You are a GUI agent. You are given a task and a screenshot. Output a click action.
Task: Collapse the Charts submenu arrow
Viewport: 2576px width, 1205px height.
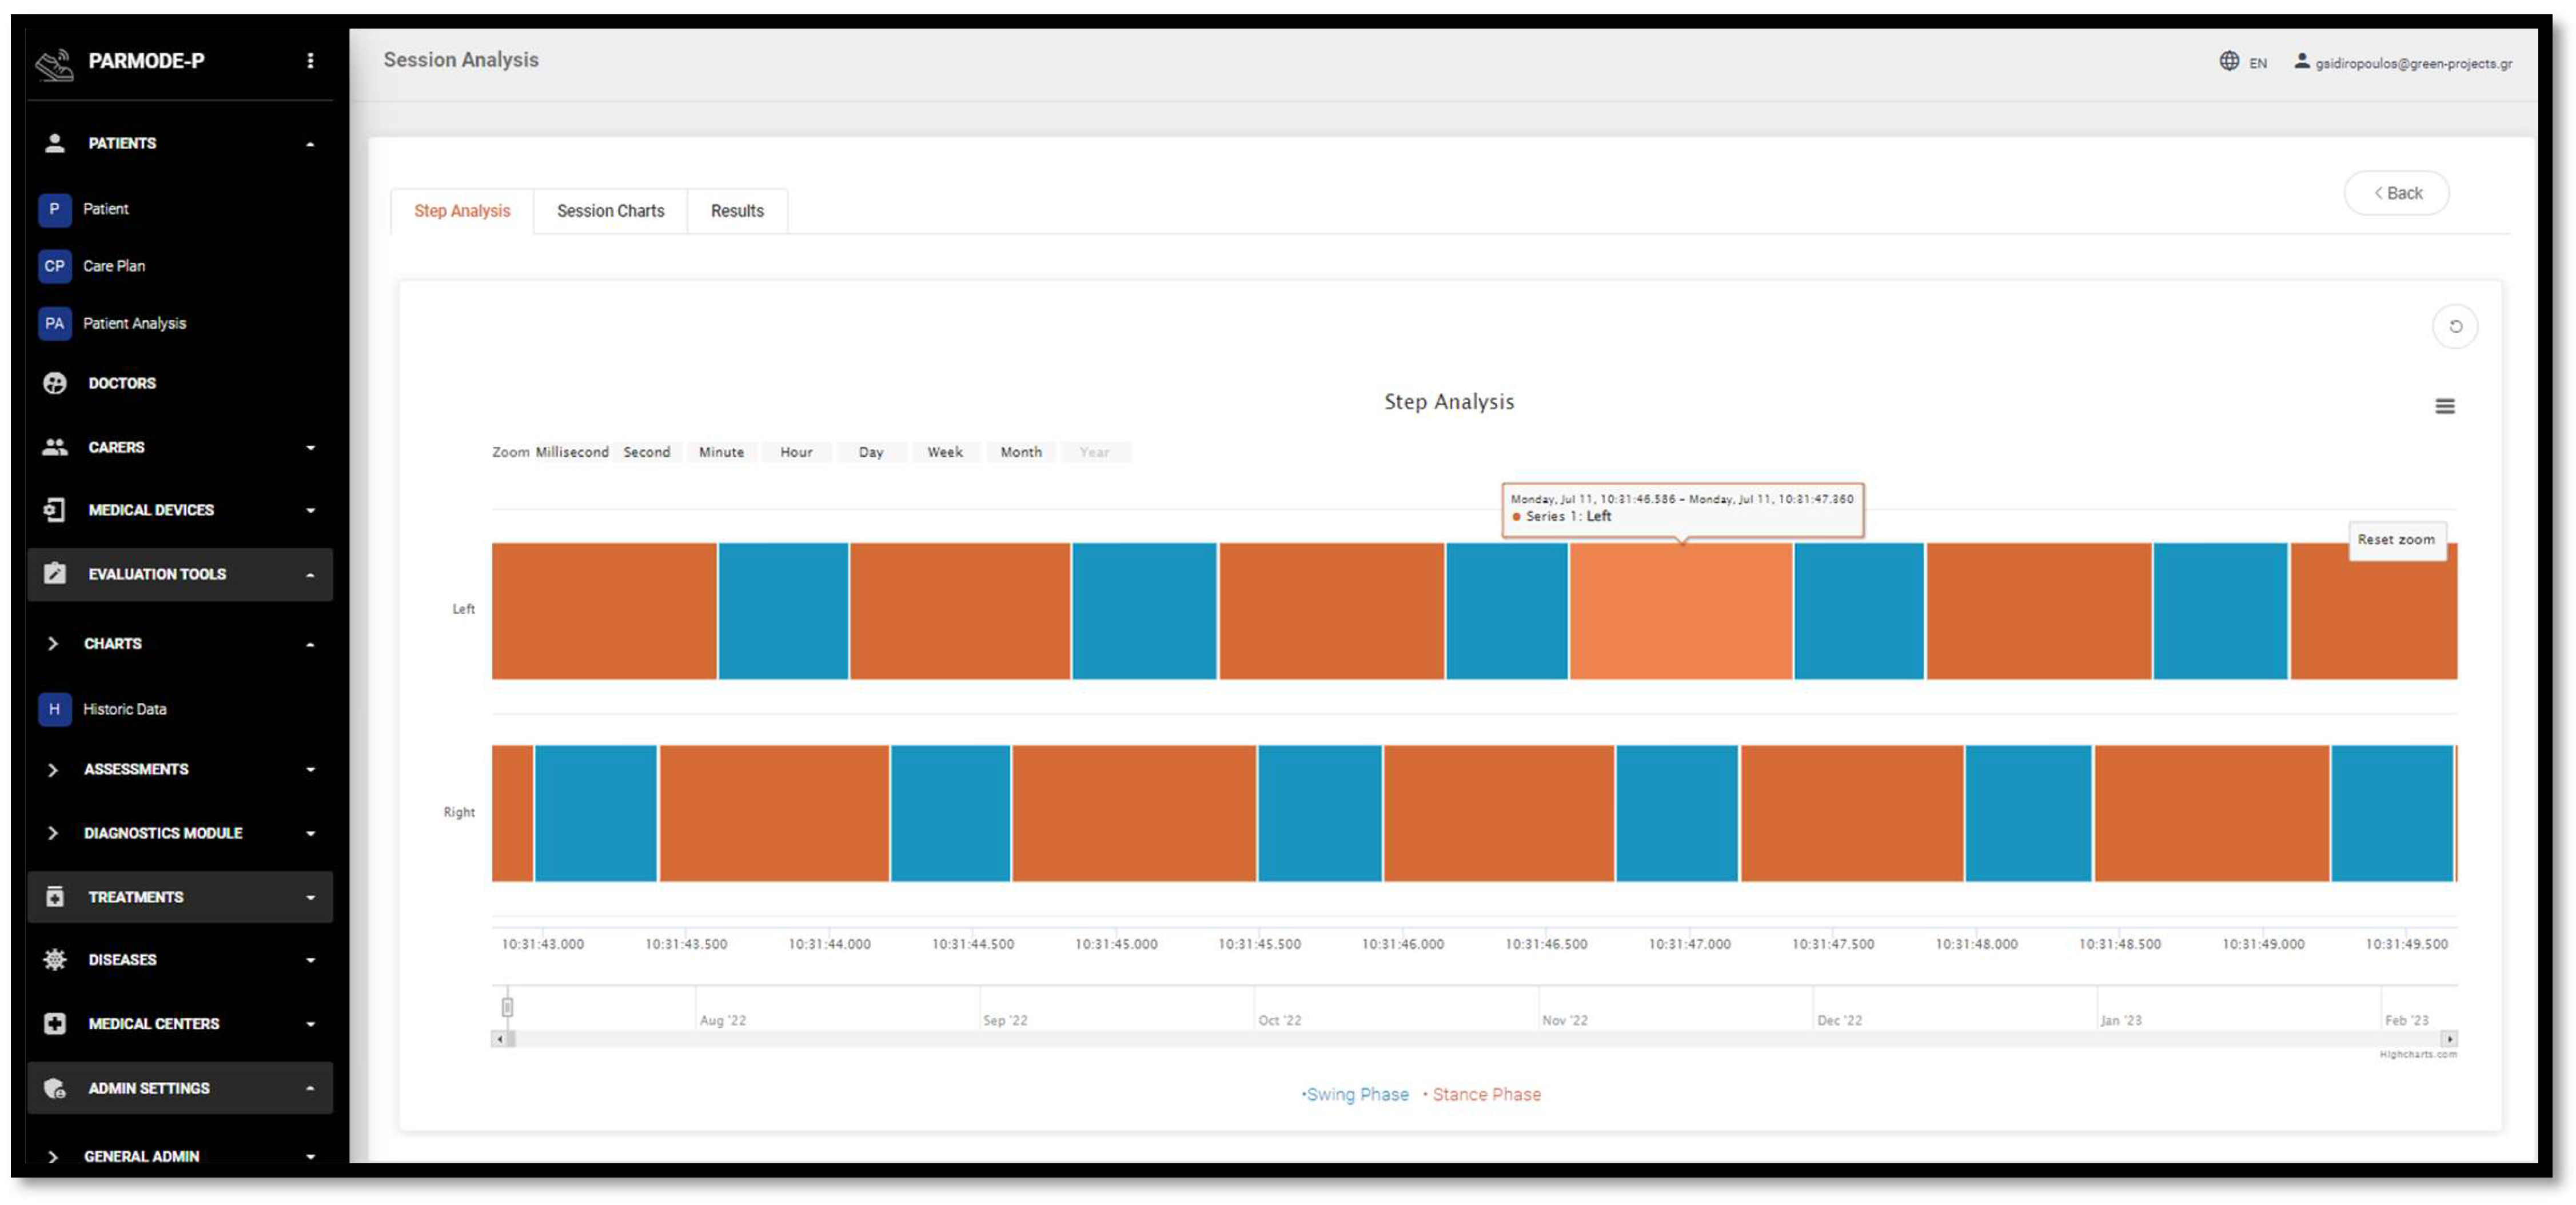[x=310, y=645]
